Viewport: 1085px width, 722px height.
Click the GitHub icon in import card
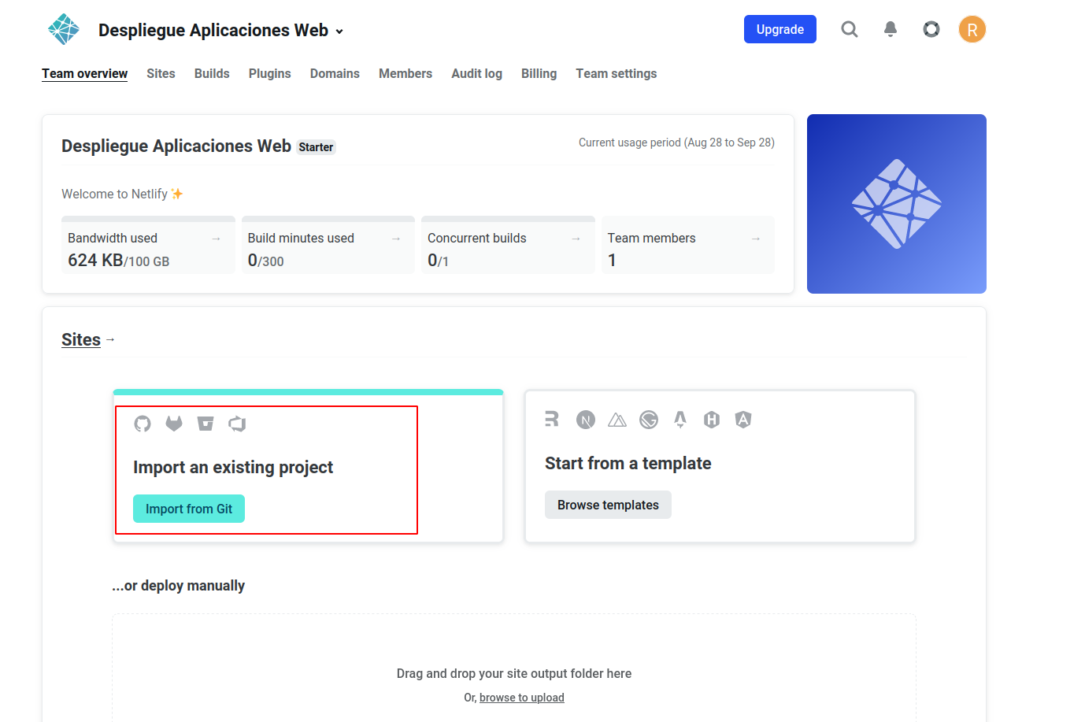[143, 424]
